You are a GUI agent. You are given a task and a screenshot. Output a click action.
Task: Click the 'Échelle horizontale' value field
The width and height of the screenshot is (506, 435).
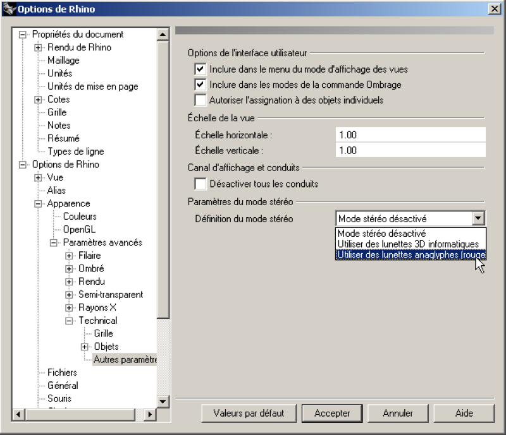(x=410, y=134)
